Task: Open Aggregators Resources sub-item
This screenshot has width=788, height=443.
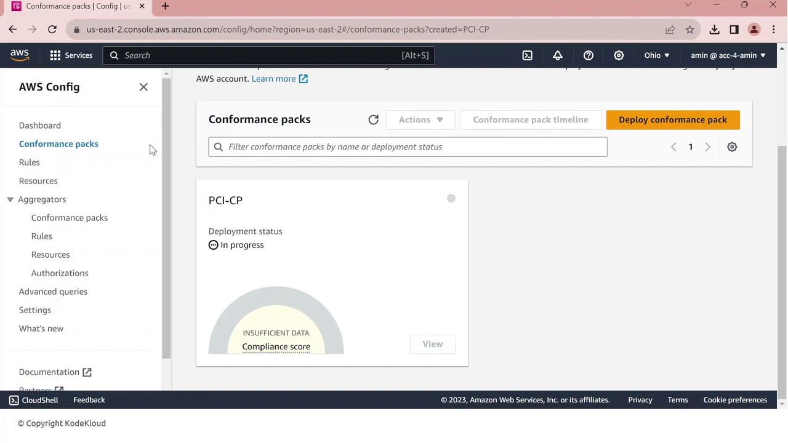Action: click(50, 255)
